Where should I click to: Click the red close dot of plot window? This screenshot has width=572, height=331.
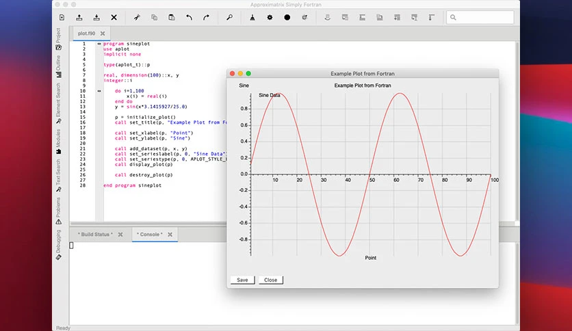tap(233, 74)
